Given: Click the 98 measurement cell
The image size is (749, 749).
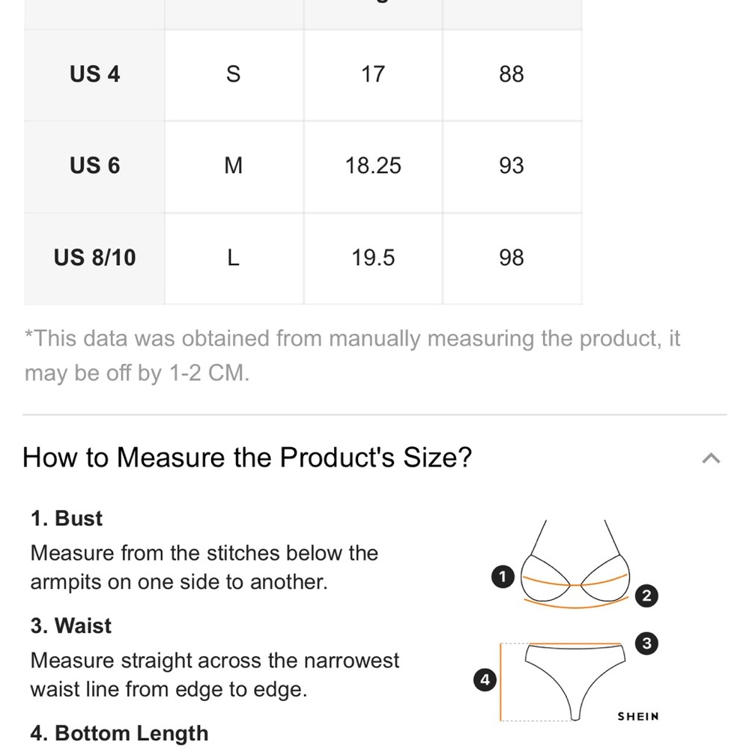Looking at the screenshot, I should [512, 258].
